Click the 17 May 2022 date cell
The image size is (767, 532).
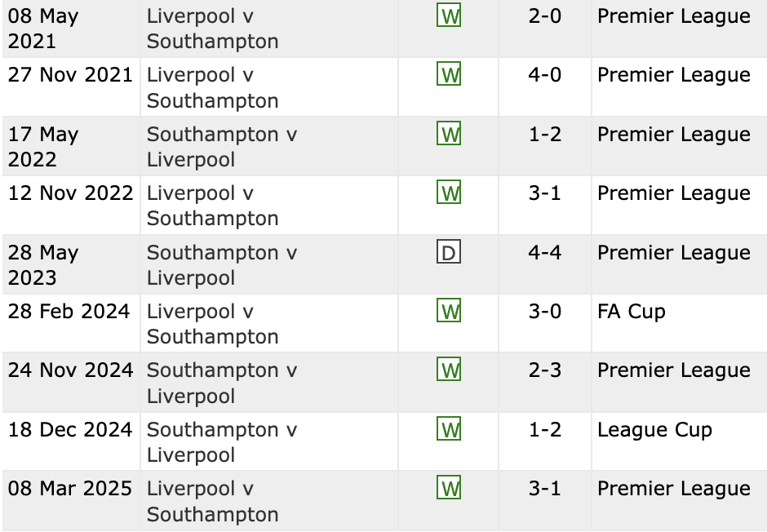(44, 147)
